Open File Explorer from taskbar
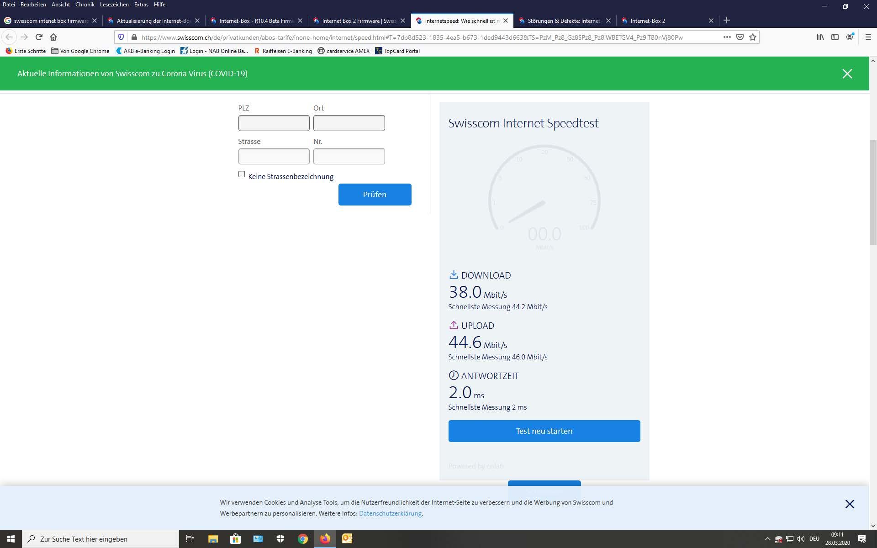The width and height of the screenshot is (877, 548). pos(213,539)
